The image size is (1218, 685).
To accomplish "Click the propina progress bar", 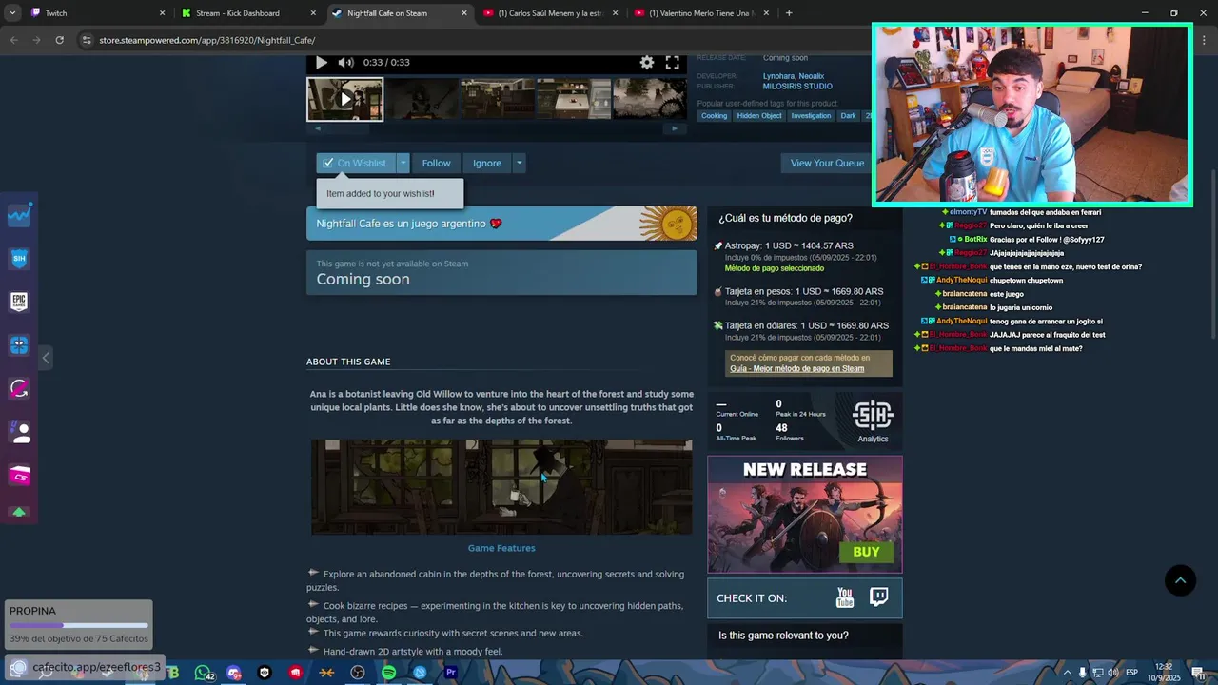I will point(78,626).
